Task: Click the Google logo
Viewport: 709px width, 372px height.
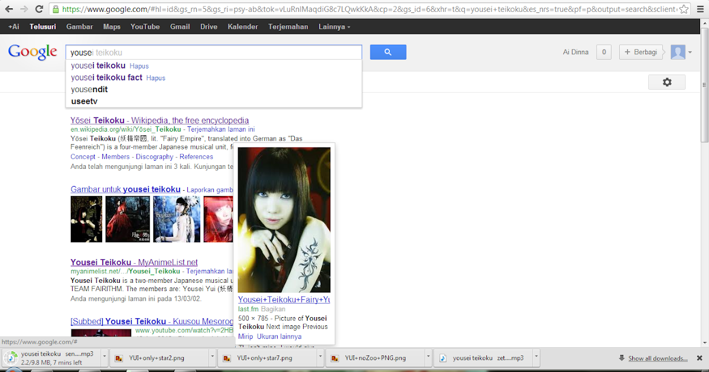Action: tap(32, 52)
